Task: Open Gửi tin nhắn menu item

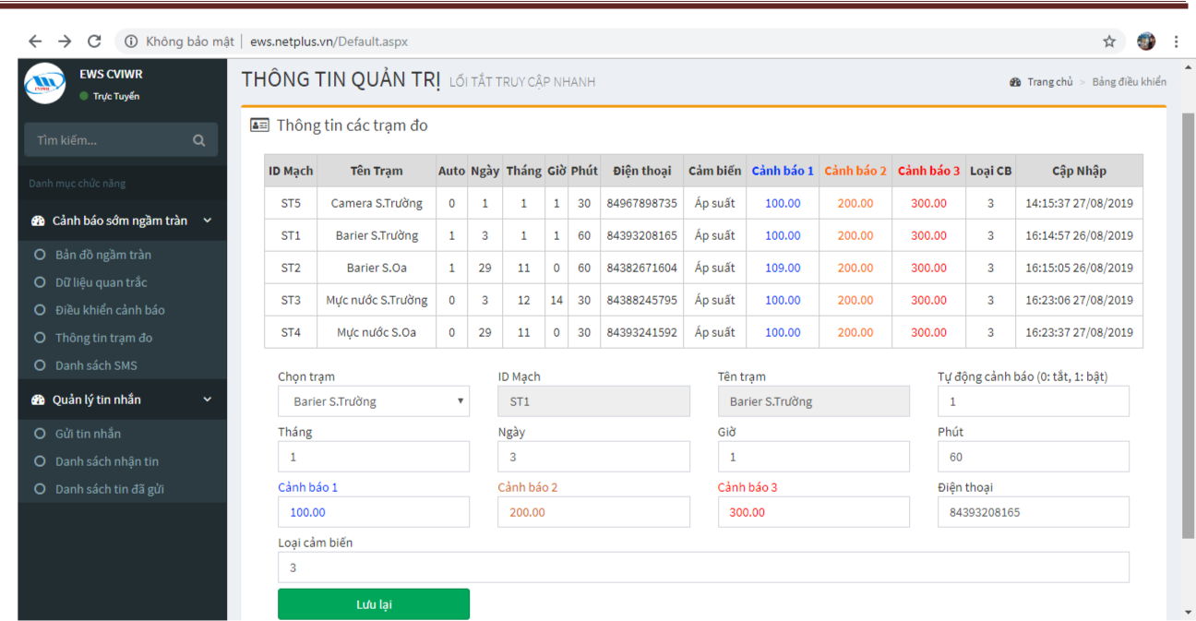Action: point(88,434)
